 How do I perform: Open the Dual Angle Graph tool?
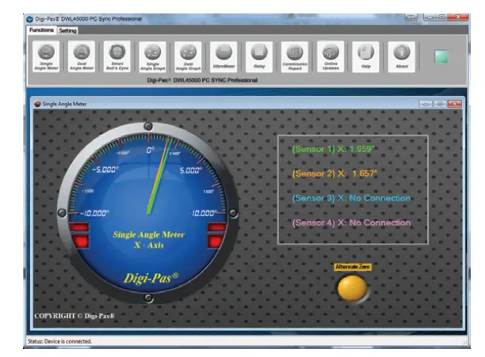pyautogui.click(x=188, y=57)
